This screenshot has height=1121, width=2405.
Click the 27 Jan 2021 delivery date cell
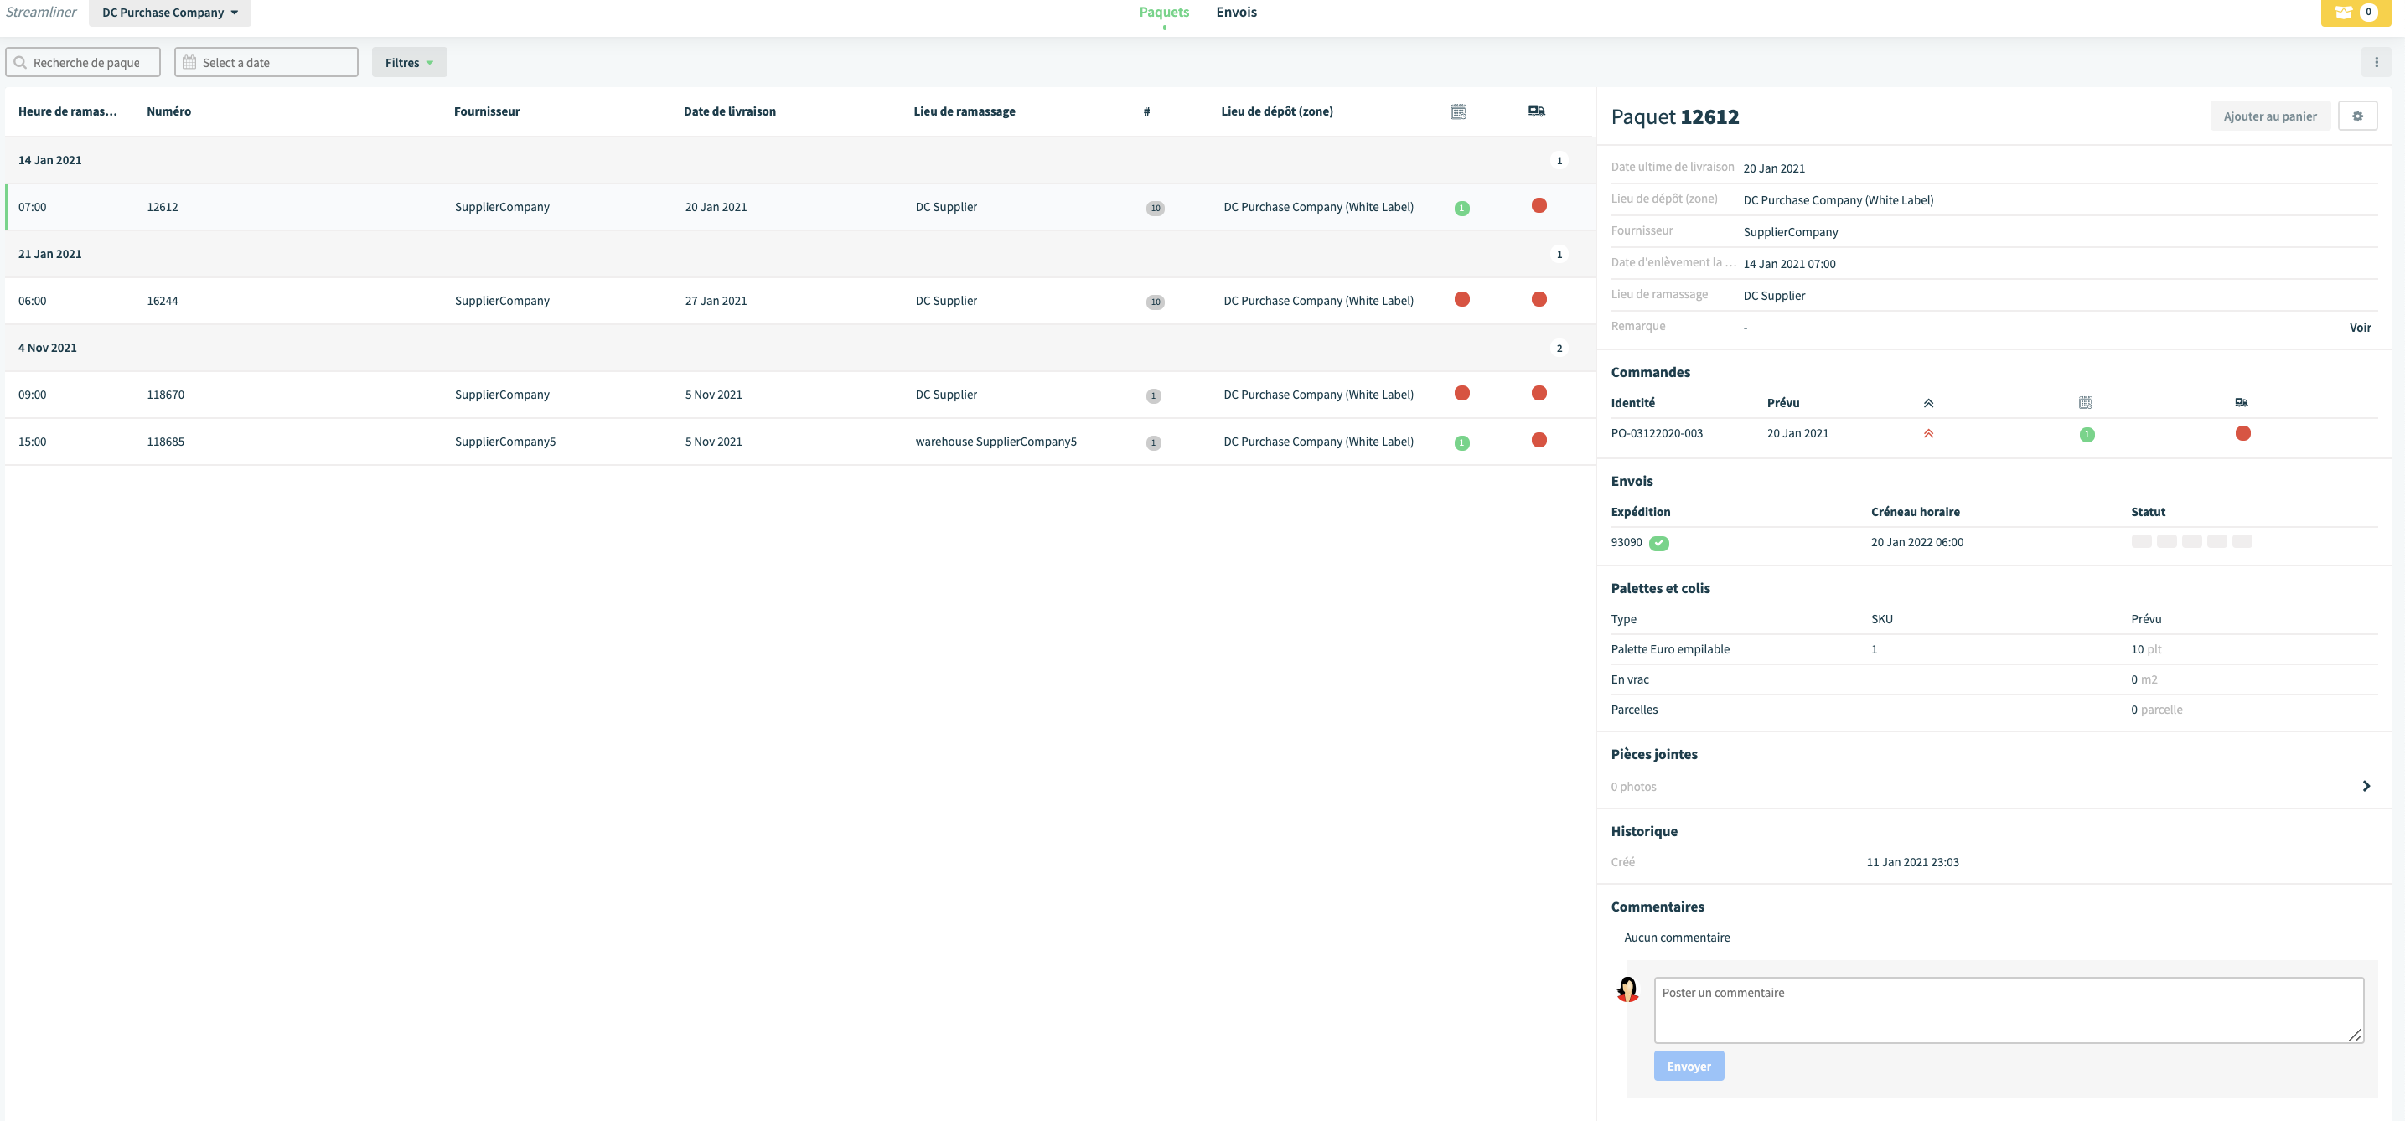click(715, 301)
